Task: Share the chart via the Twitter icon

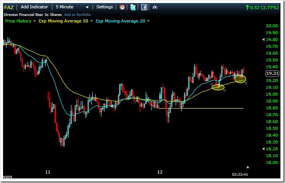Action: tap(133, 7)
